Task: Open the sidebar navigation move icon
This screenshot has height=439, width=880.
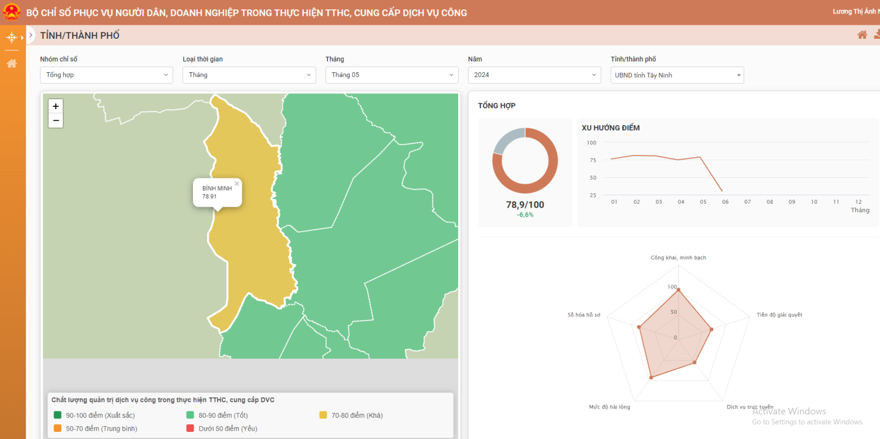Action: (11, 38)
